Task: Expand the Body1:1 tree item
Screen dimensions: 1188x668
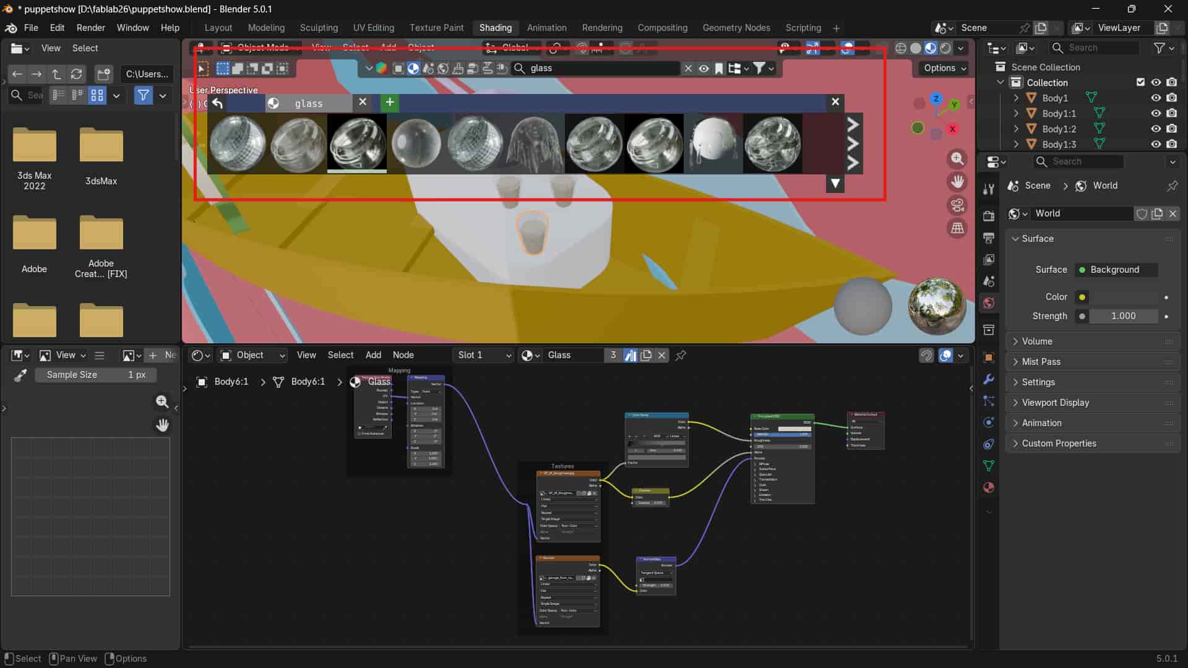Action: [x=1015, y=113]
